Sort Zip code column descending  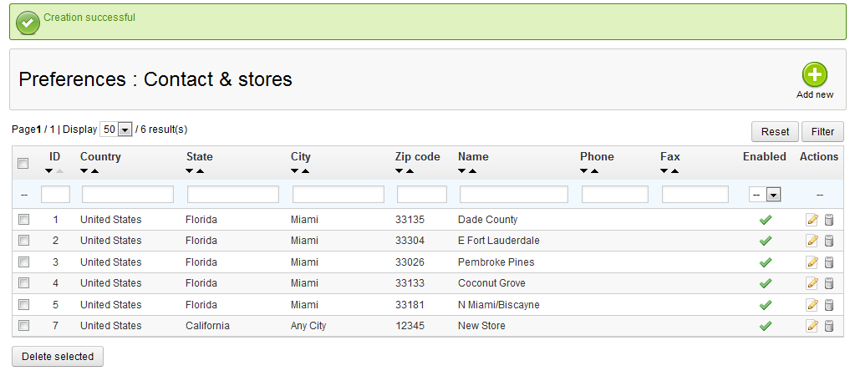coord(400,171)
